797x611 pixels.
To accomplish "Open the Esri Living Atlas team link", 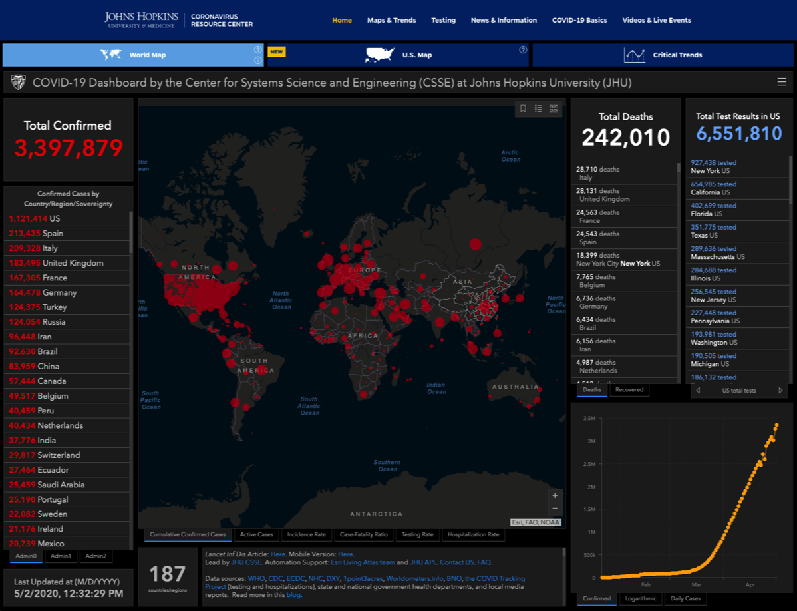I will click(363, 562).
